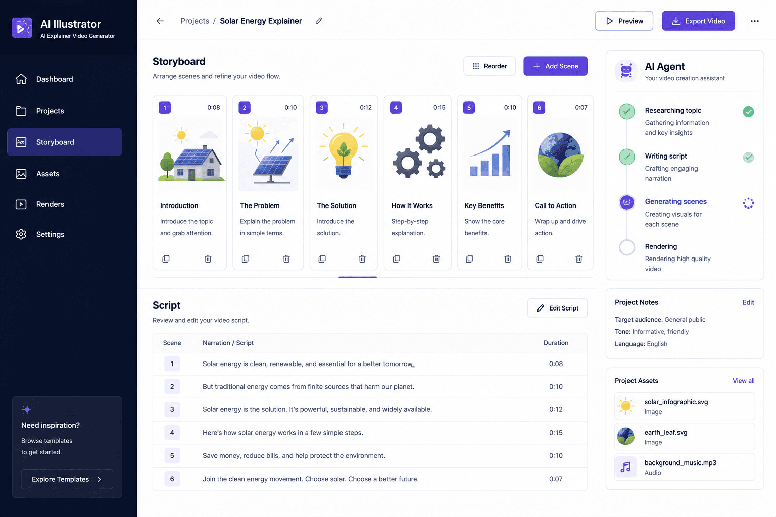Image resolution: width=776 pixels, height=517 pixels.
Task: Click the Preview button
Action: tap(624, 21)
